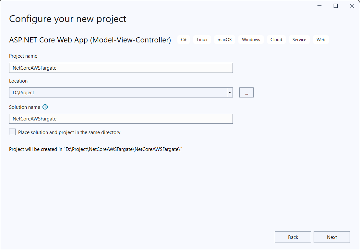Select the Service project tag
This screenshot has height=250, width=360.
click(x=299, y=39)
